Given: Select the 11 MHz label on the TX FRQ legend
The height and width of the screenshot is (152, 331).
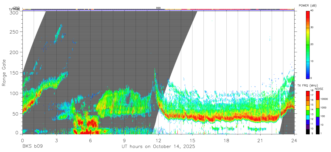Looking at the screenshot, I should point(312,124).
